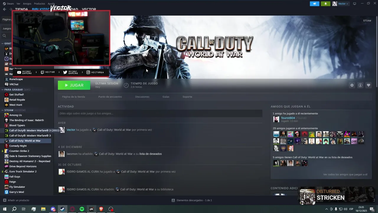Open lista de deseados link
Screen dimensions: 378x213
pyautogui.click(x=150, y=154)
